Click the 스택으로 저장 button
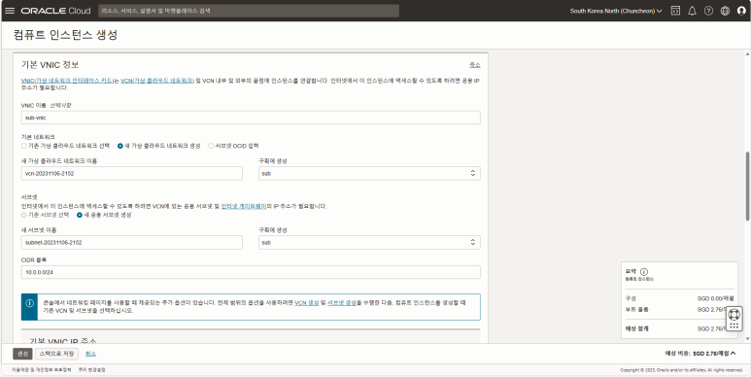The image size is (751, 377). pyautogui.click(x=56, y=354)
